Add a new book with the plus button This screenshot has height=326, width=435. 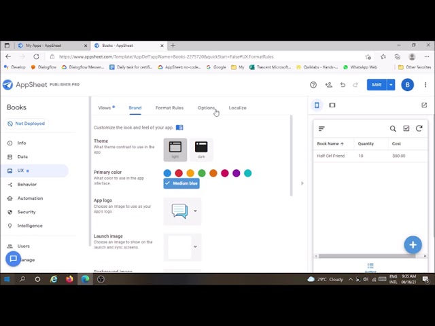413,244
